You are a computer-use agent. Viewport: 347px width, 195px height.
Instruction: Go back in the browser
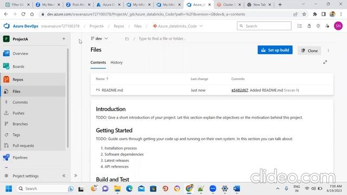point(6,14)
